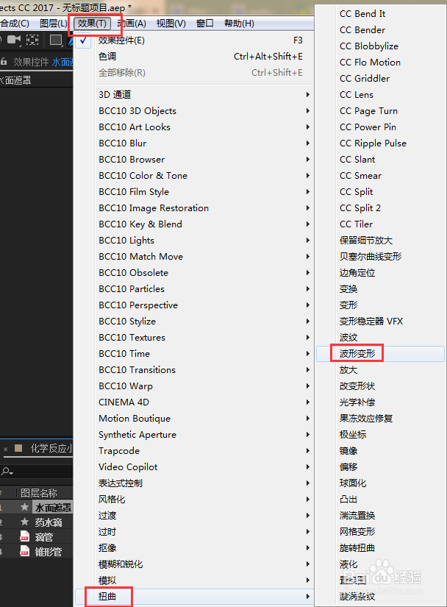The width and height of the screenshot is (447, 607).
Task: Open the 抠像 effects category
Action: tap(193, 548)
